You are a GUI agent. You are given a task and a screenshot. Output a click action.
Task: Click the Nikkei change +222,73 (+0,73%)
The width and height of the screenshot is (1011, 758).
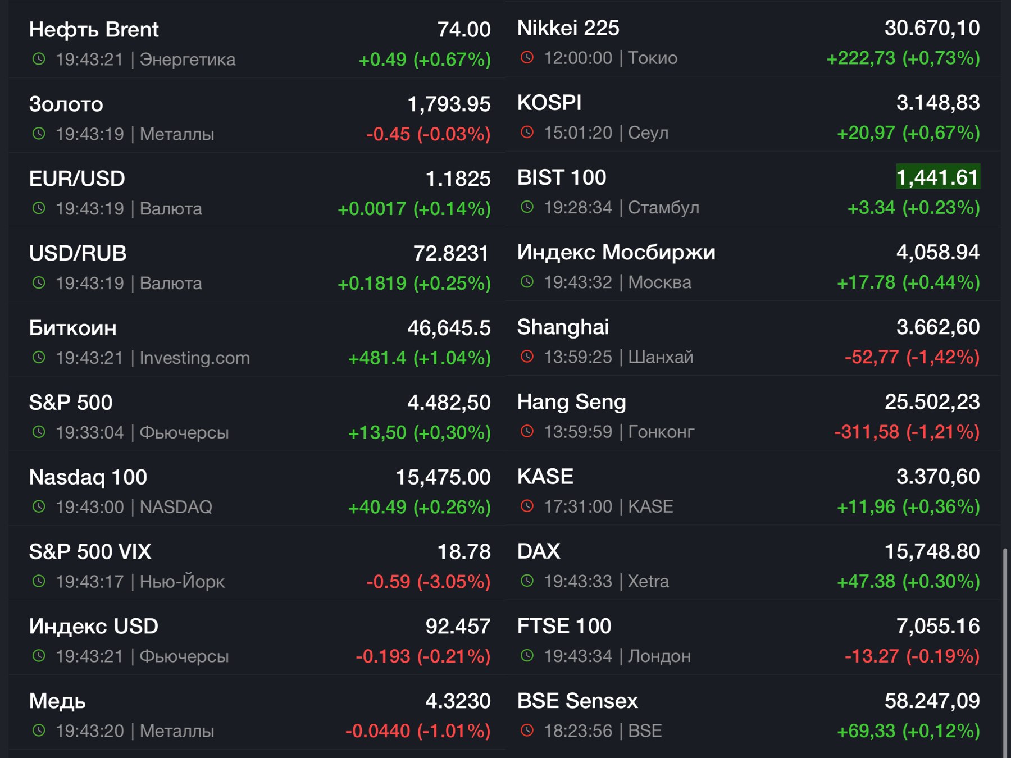point(903,58)
